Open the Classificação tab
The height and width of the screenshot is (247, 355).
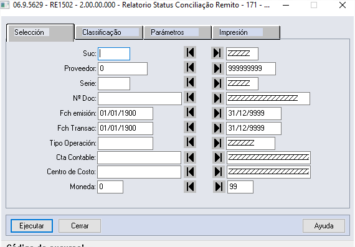pos(109,32)
